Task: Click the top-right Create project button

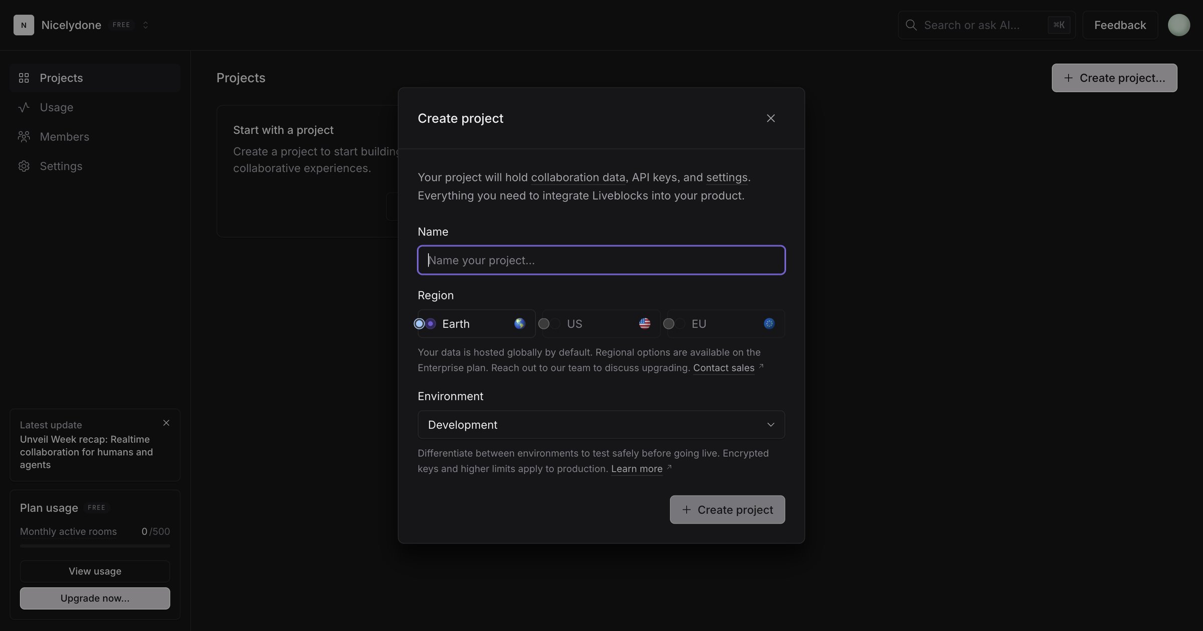Action: [1114, 78]
